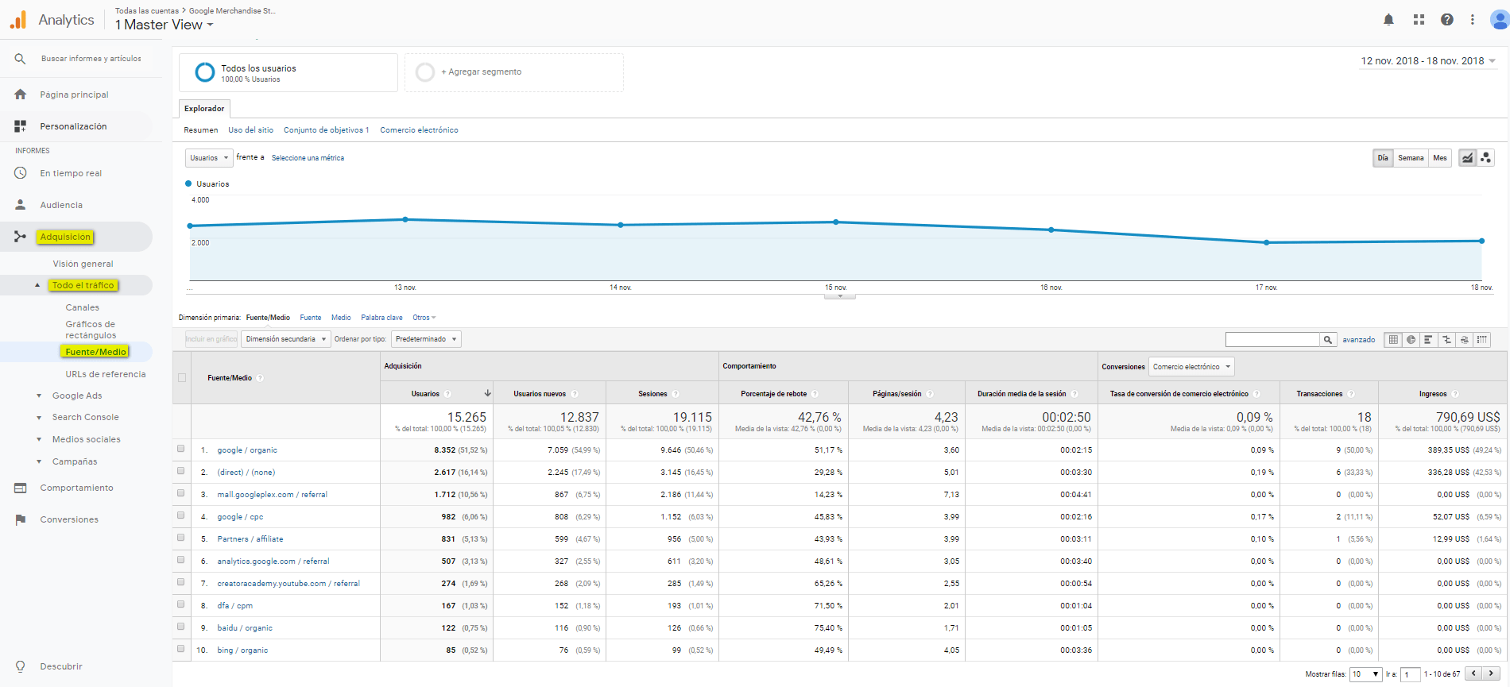Image resolution: width=1510 pixels, height=687 pixels.
Task: Open the help question mark icon
Action: click(x=1447, y=20)
